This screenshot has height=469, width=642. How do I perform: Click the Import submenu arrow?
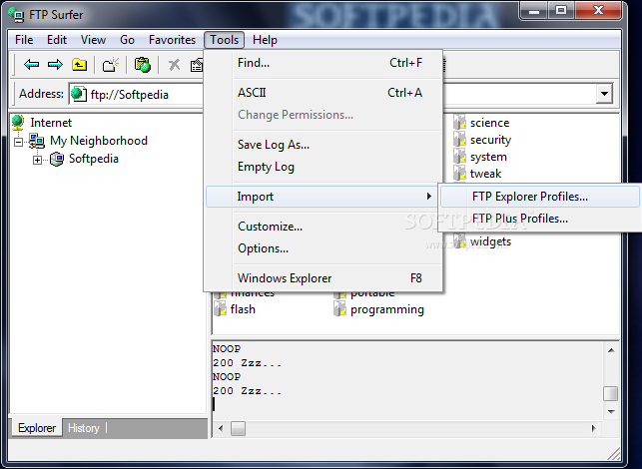(x=428, y=196)
